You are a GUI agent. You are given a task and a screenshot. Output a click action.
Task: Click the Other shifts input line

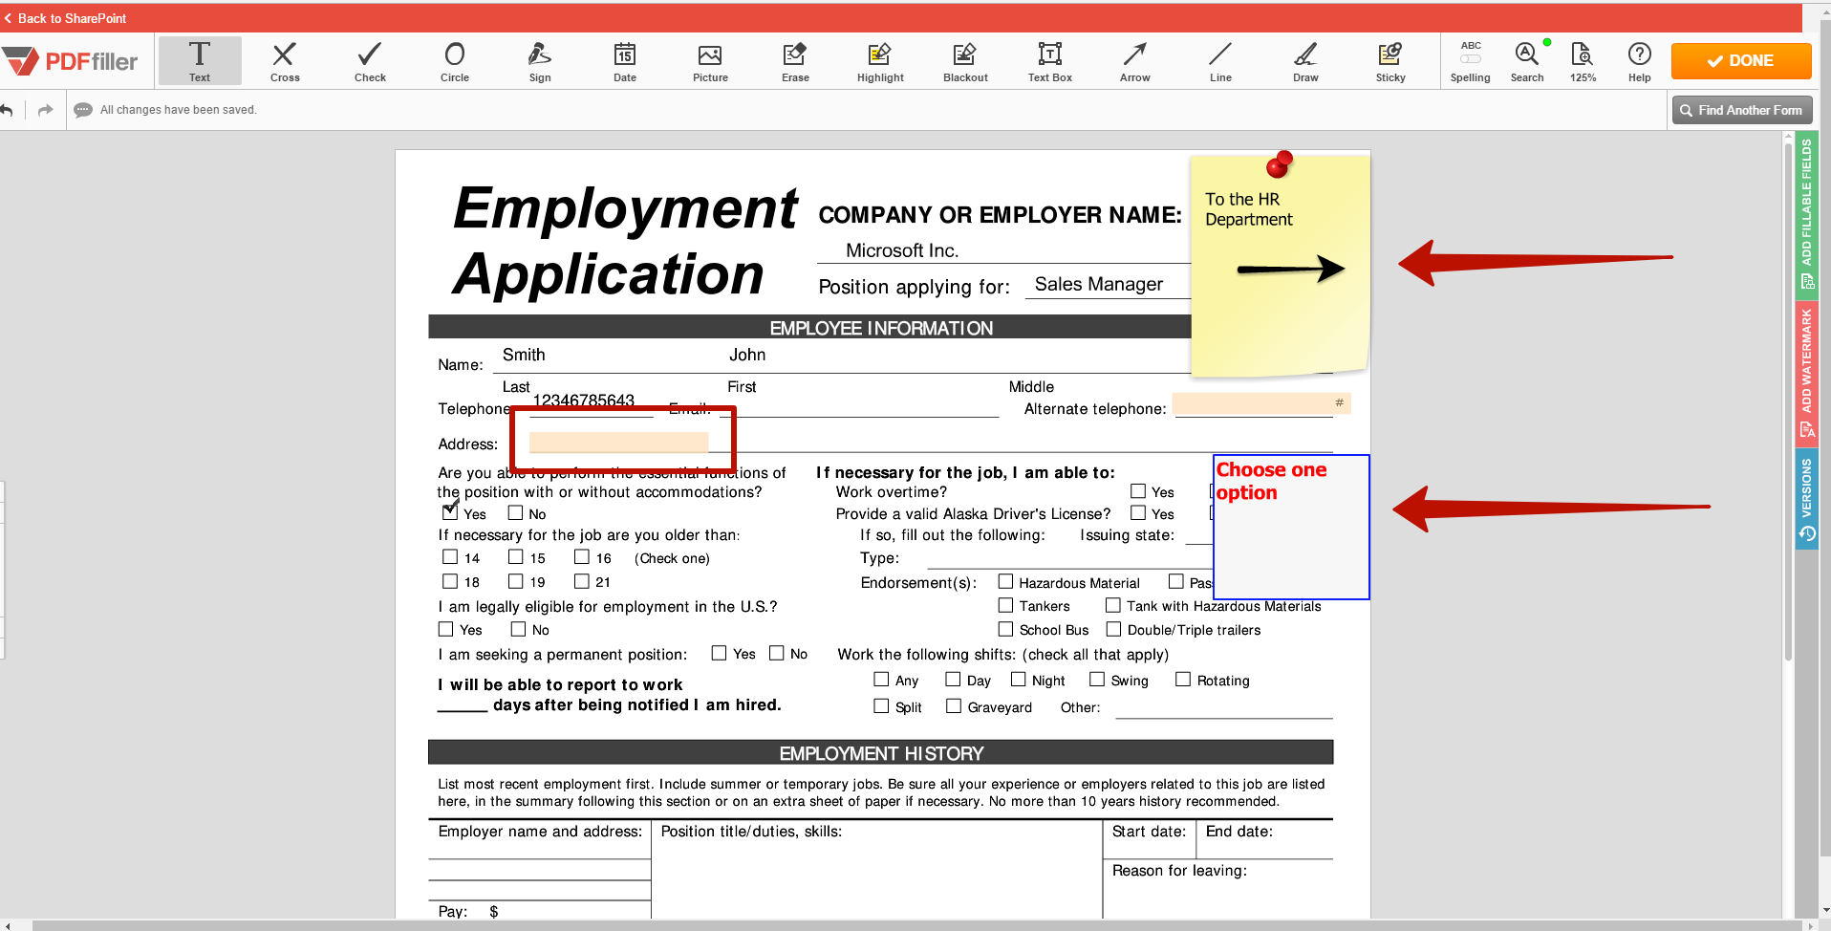click(1224, 708)
